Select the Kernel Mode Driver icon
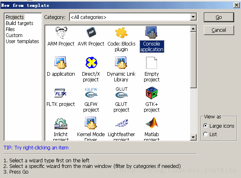 coord(91,123)
